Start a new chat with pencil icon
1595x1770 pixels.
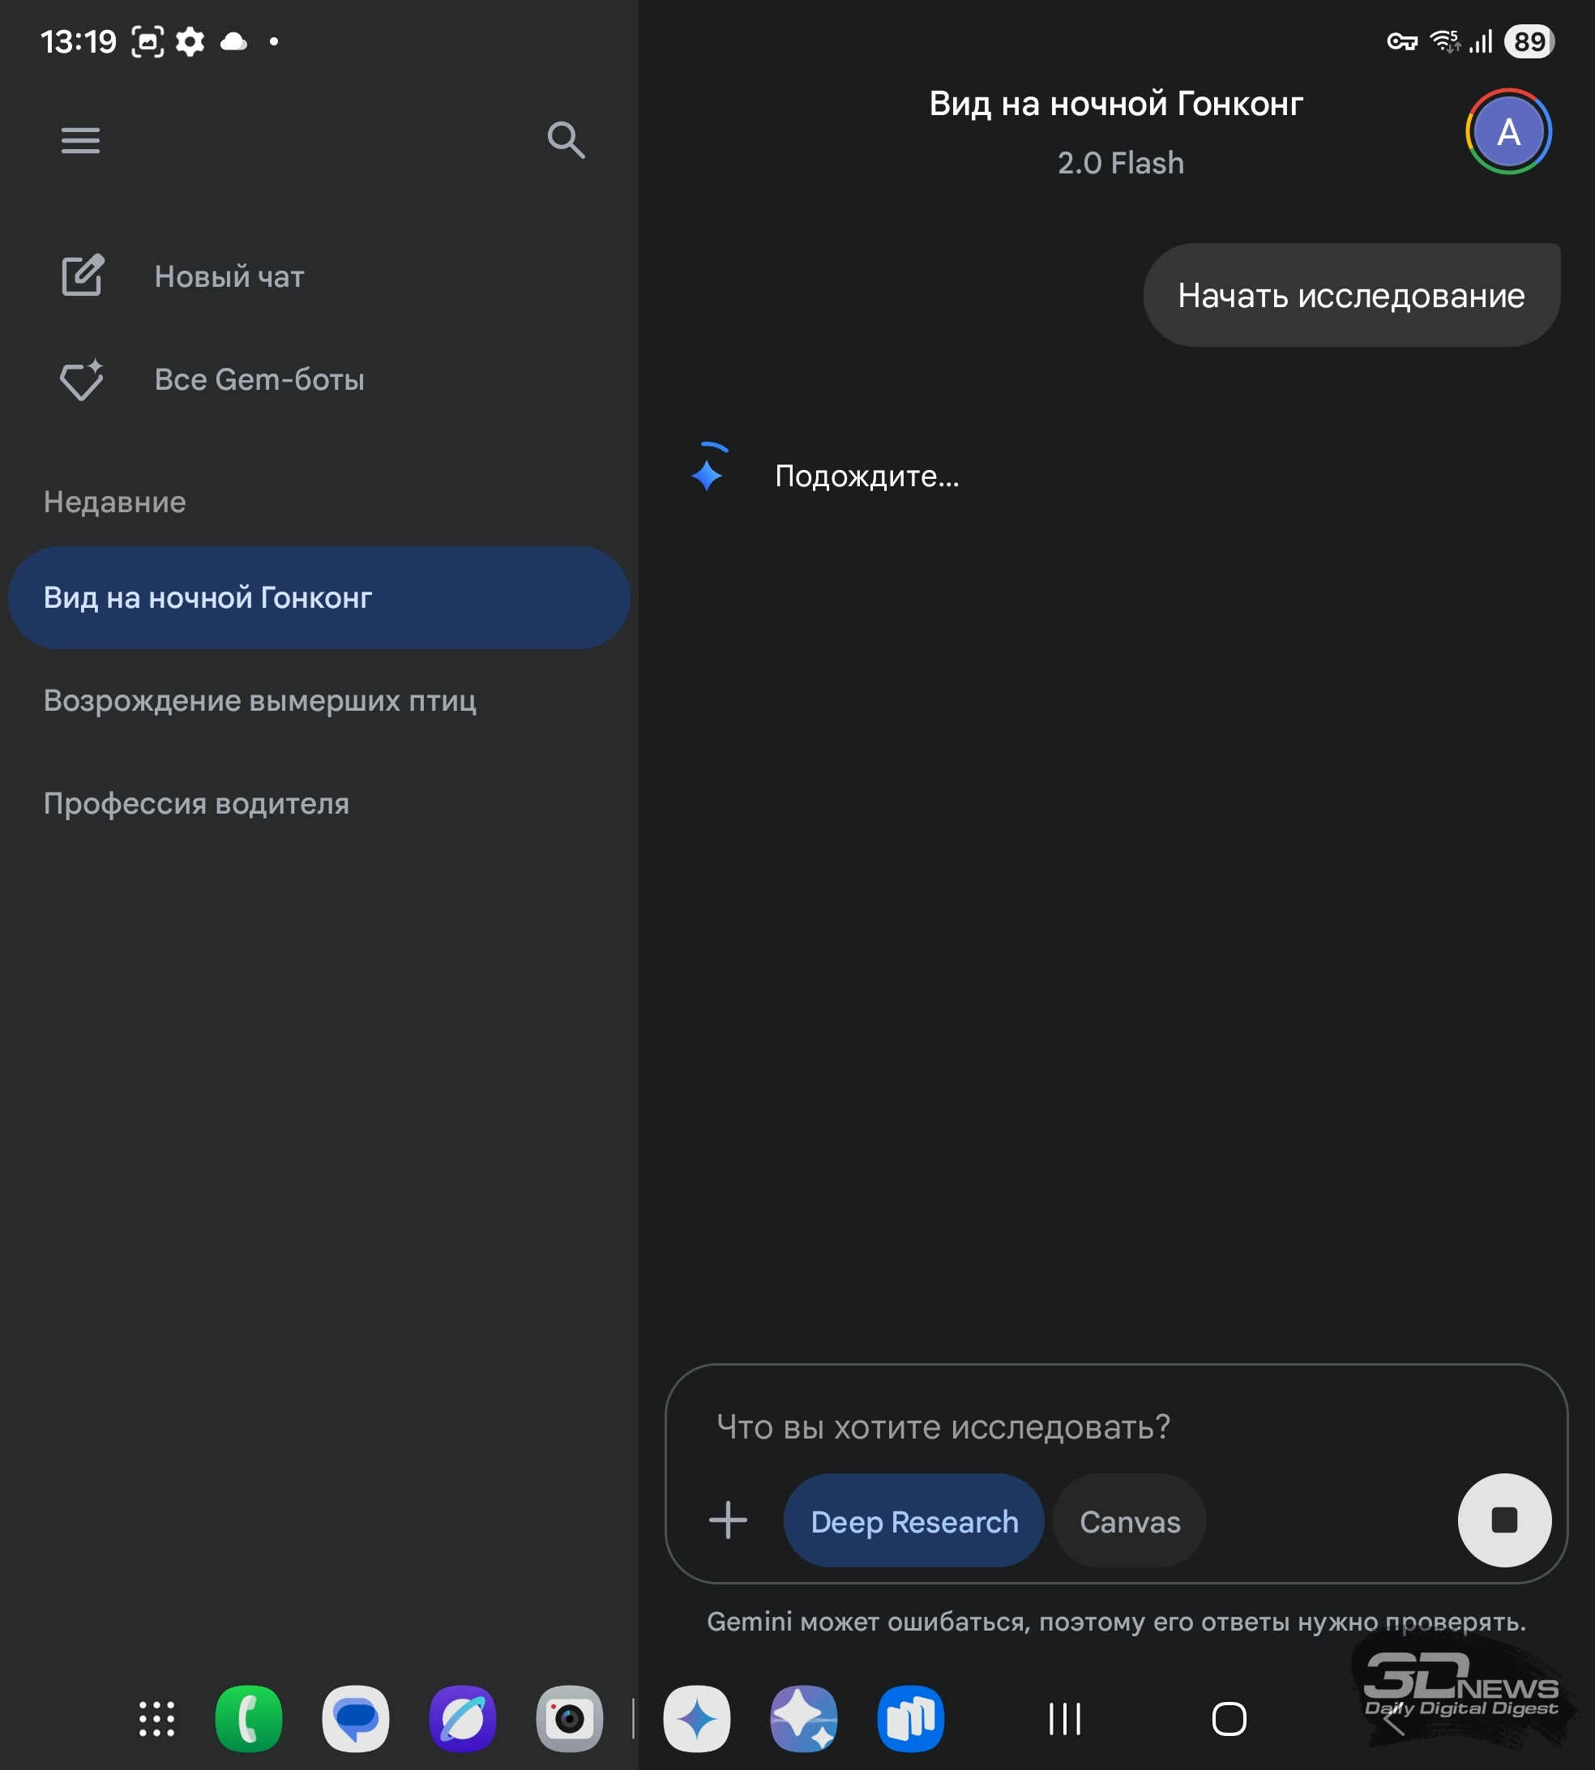click(83, 276)
